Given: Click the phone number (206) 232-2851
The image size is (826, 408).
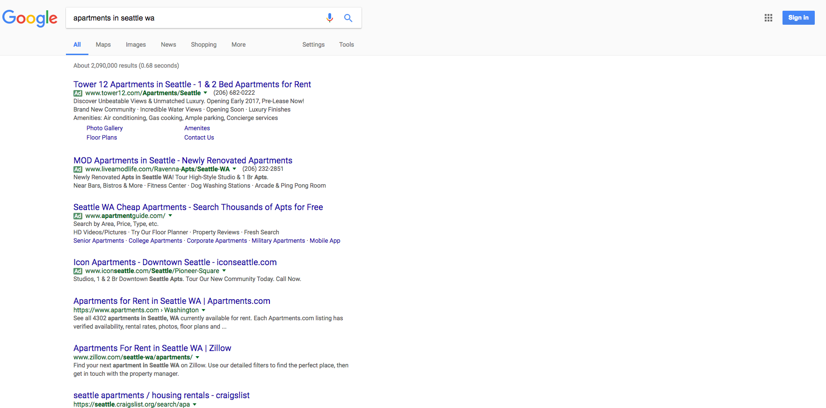Looking at the screenshot, I should 263,169.
